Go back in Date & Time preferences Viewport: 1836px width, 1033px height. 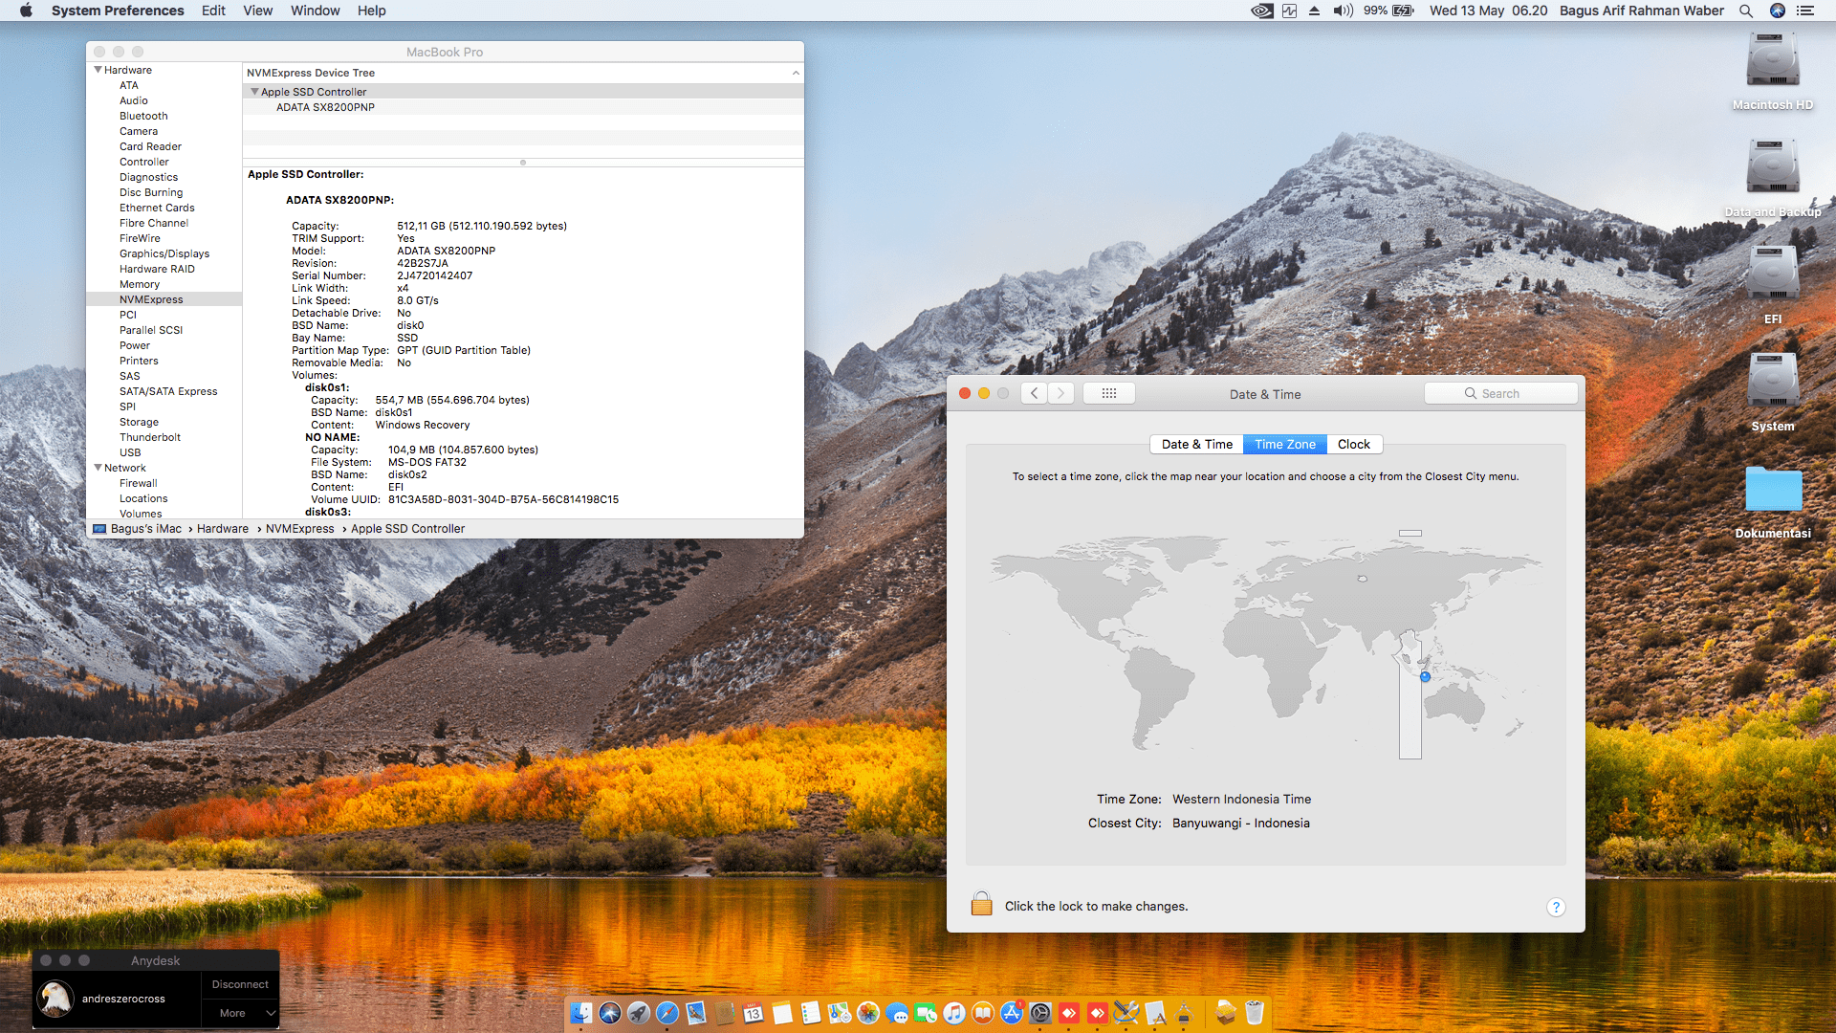(x=1034, y=393)
